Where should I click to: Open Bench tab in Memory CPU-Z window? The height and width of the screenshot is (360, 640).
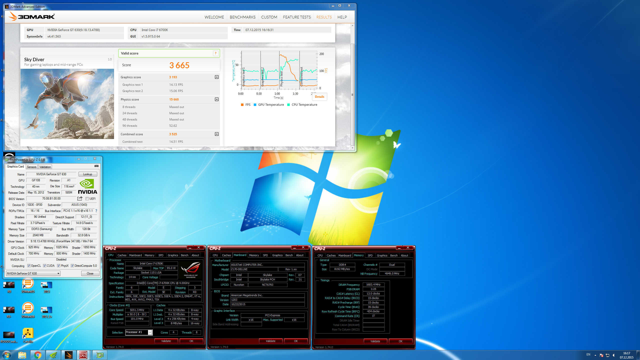pyautogui.click(x=394, y=255)
